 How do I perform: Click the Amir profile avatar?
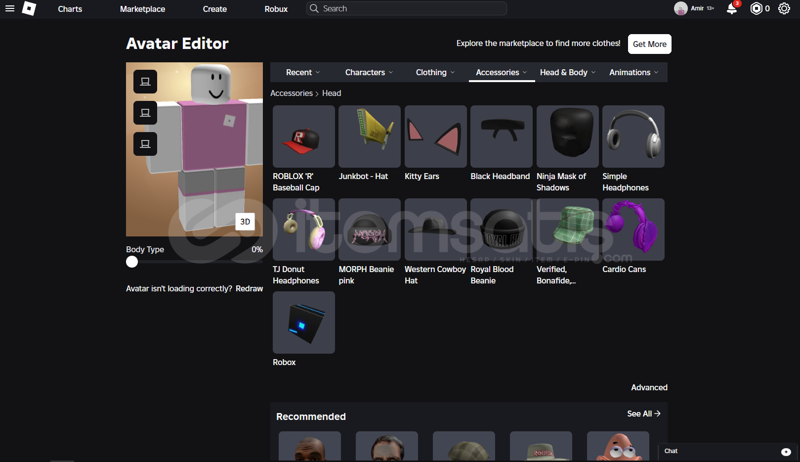pos(681,8)
